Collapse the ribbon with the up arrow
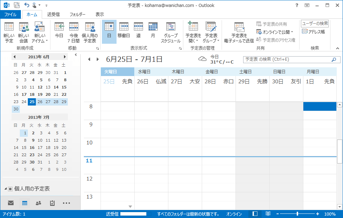 click(337, 48)
